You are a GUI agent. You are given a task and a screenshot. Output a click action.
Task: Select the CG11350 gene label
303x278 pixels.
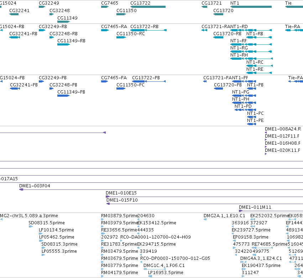126,10
